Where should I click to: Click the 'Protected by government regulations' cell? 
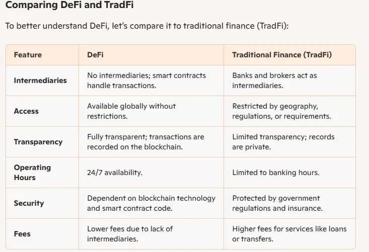coord(277,203)
